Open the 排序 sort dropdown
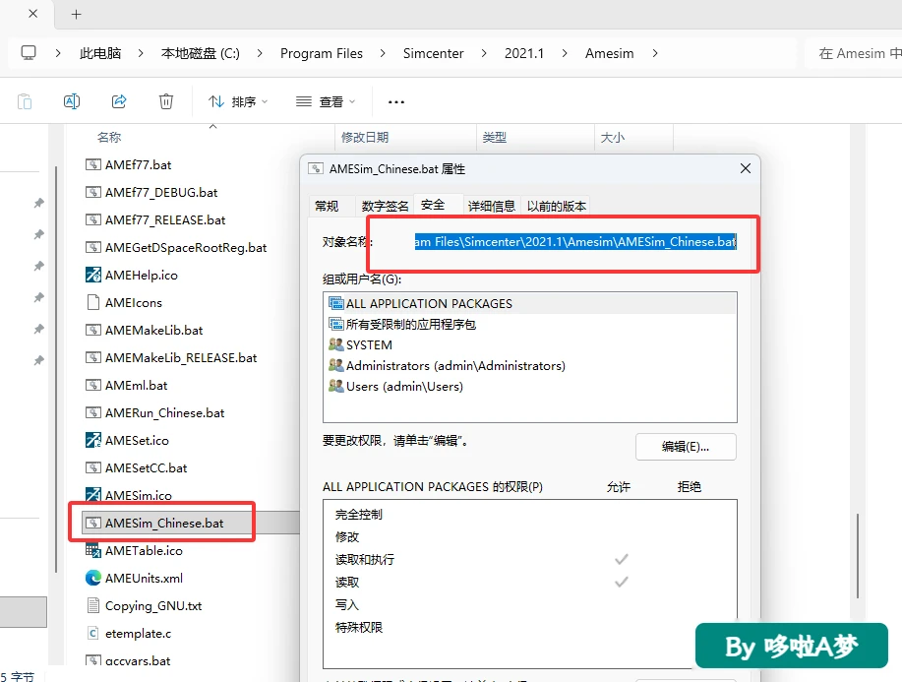The height and width of the screenshot is (682, 902). (238, 102)
